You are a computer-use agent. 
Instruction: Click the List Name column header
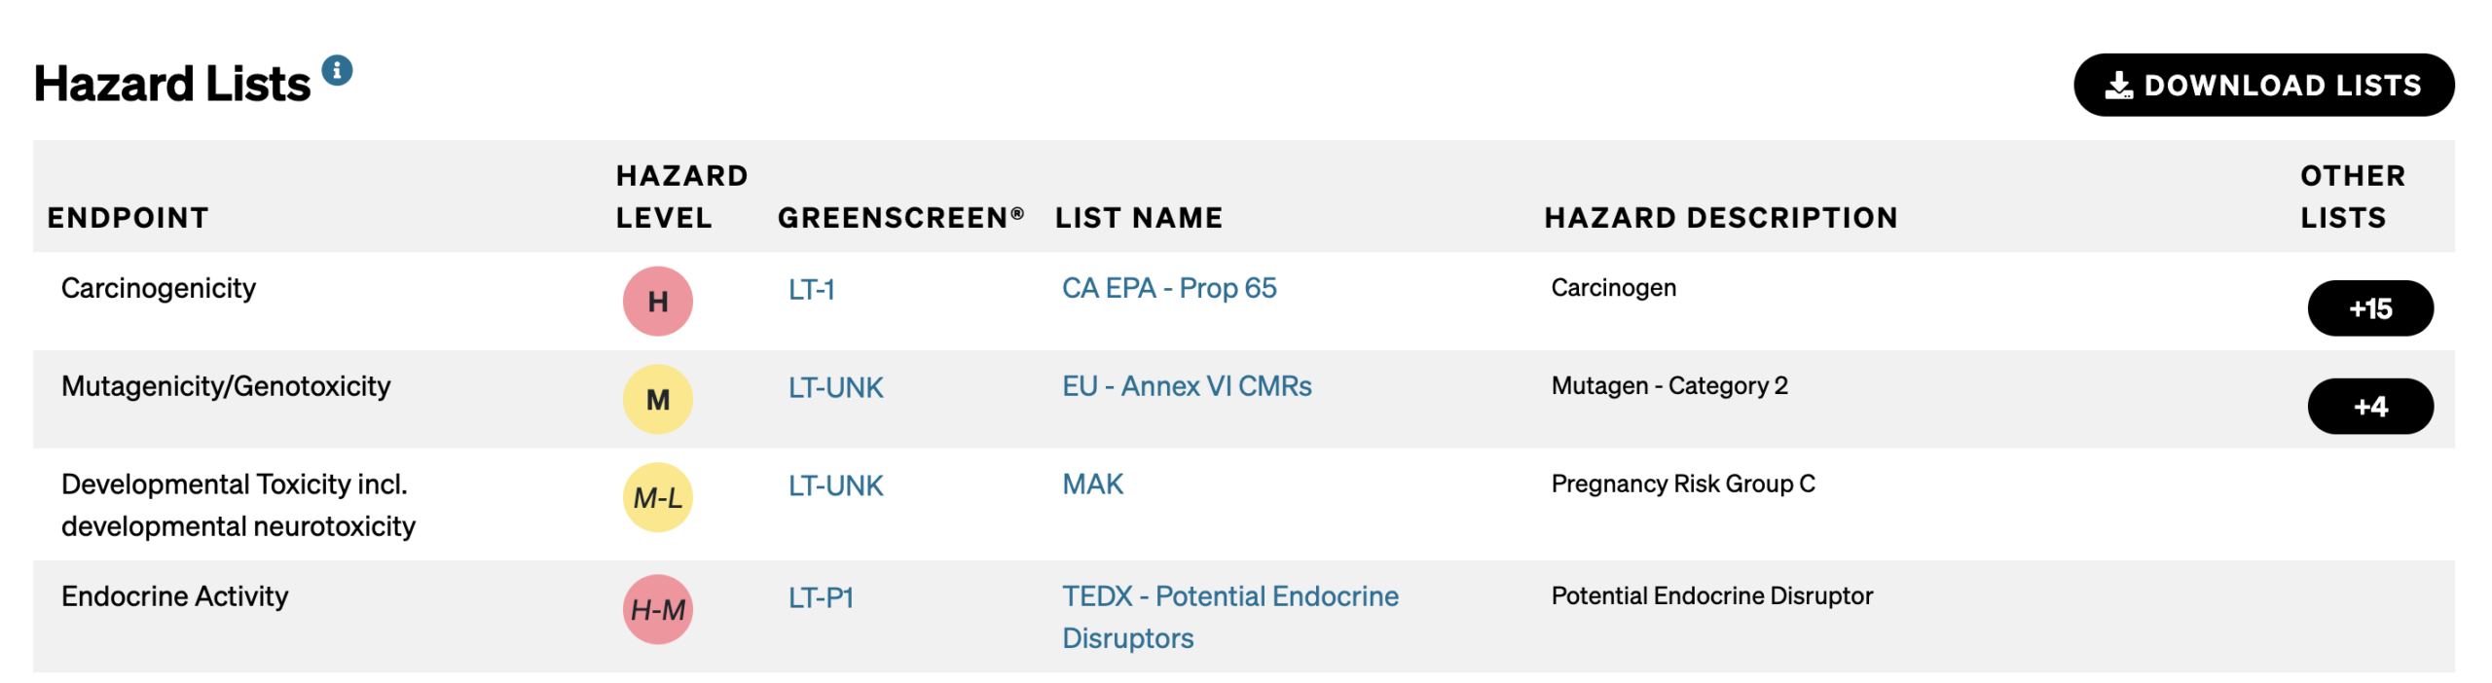click(x=1138, y=218)
